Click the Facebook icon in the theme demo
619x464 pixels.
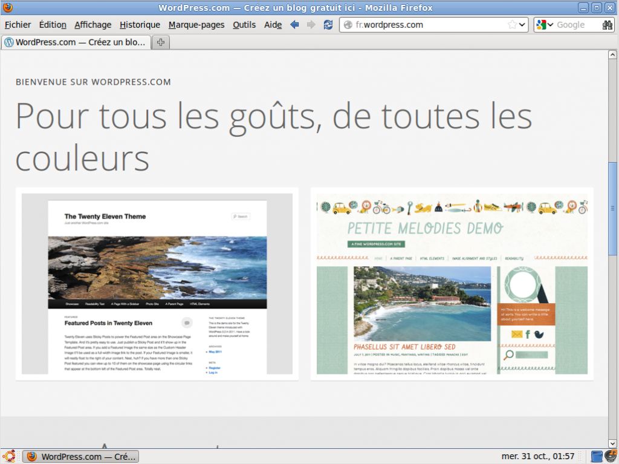(x=528, y=335)
